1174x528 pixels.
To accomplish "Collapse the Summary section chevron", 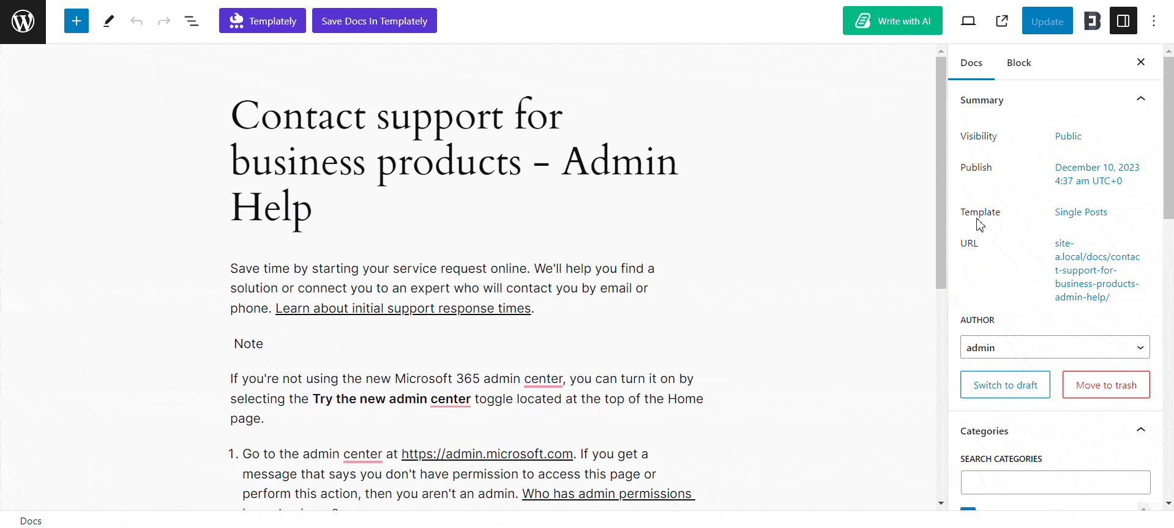I will [1140, 99].
